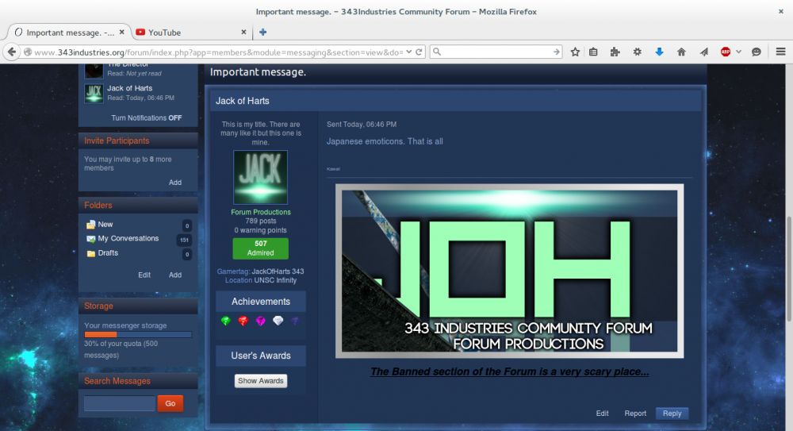Screen dimensions: 793x431
Task: Click the Gamertag JackOfHarts 343 text
Action: (x=260, y=271)
